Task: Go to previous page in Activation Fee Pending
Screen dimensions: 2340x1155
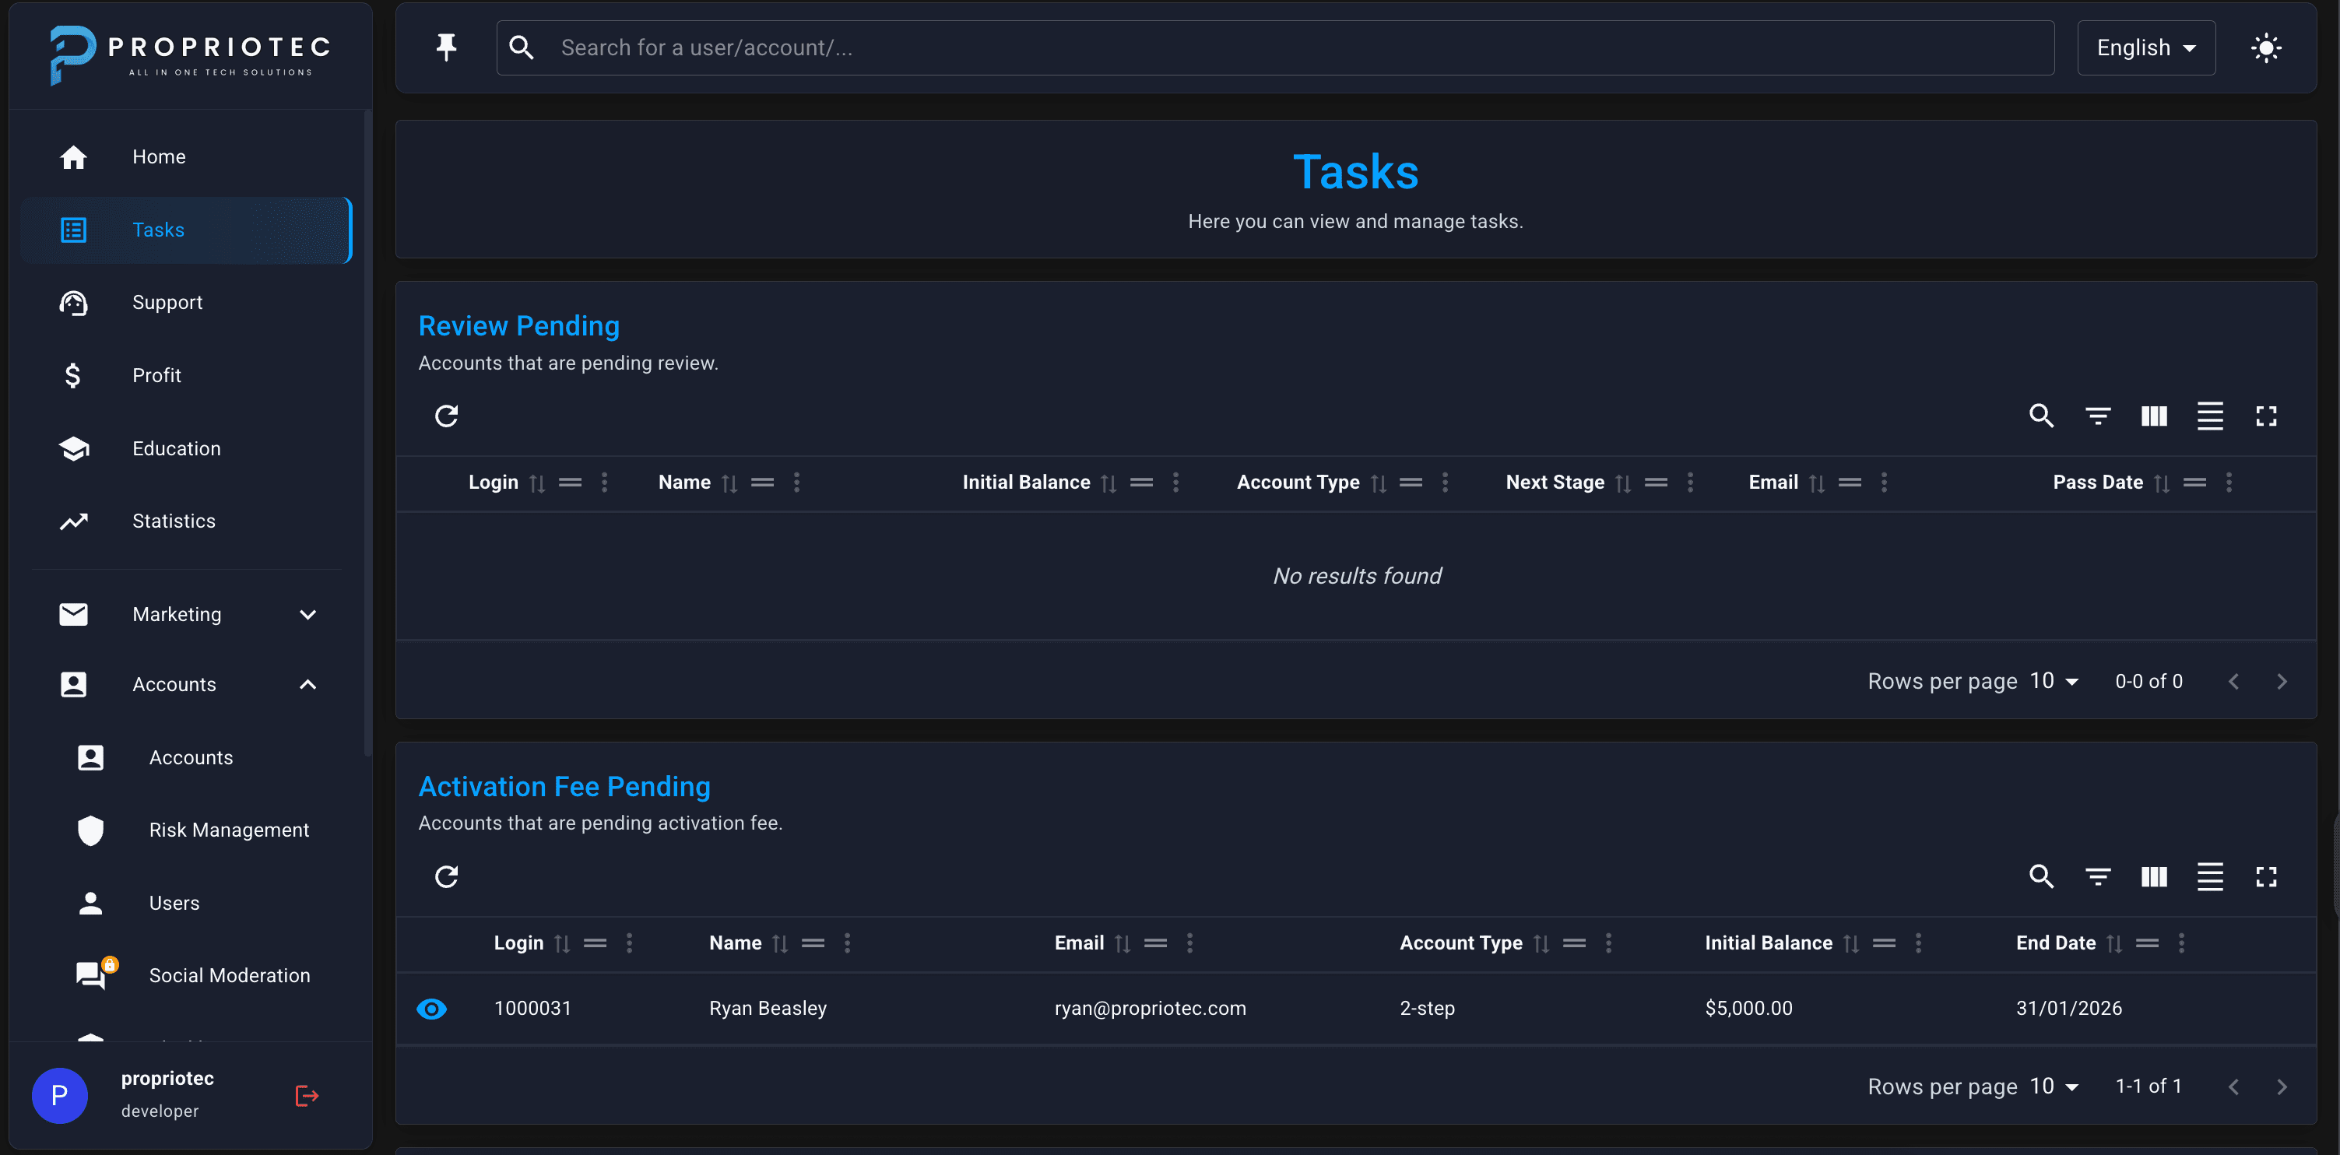Action: (2233, 1087)
